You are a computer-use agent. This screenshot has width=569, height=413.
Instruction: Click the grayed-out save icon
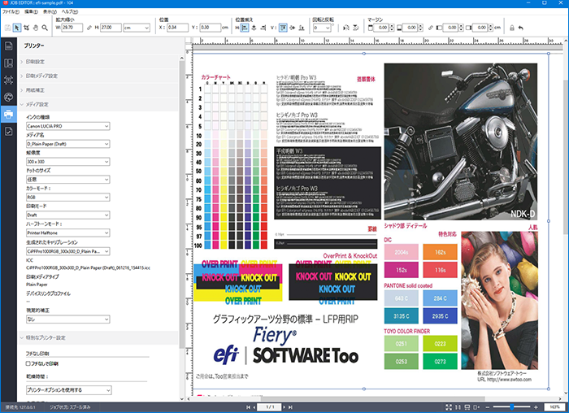8,28
